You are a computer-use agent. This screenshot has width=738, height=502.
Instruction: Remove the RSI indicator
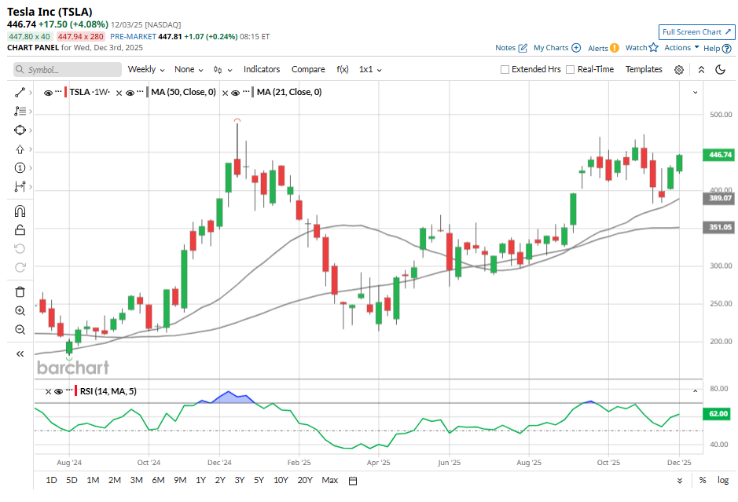tap(48, 391)
